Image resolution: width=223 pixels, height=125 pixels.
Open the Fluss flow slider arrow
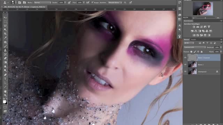[84, 2]
